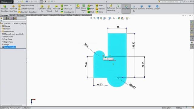Start a Revolved Cut
The height and width of the screenshot is (109, 194).
pos(56,8)
